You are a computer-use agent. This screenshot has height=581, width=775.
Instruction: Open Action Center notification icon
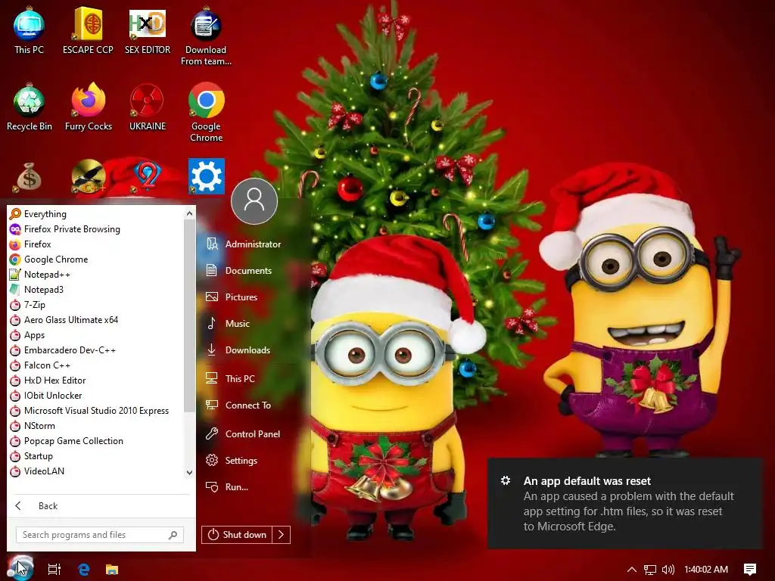(x=750, y=570)
